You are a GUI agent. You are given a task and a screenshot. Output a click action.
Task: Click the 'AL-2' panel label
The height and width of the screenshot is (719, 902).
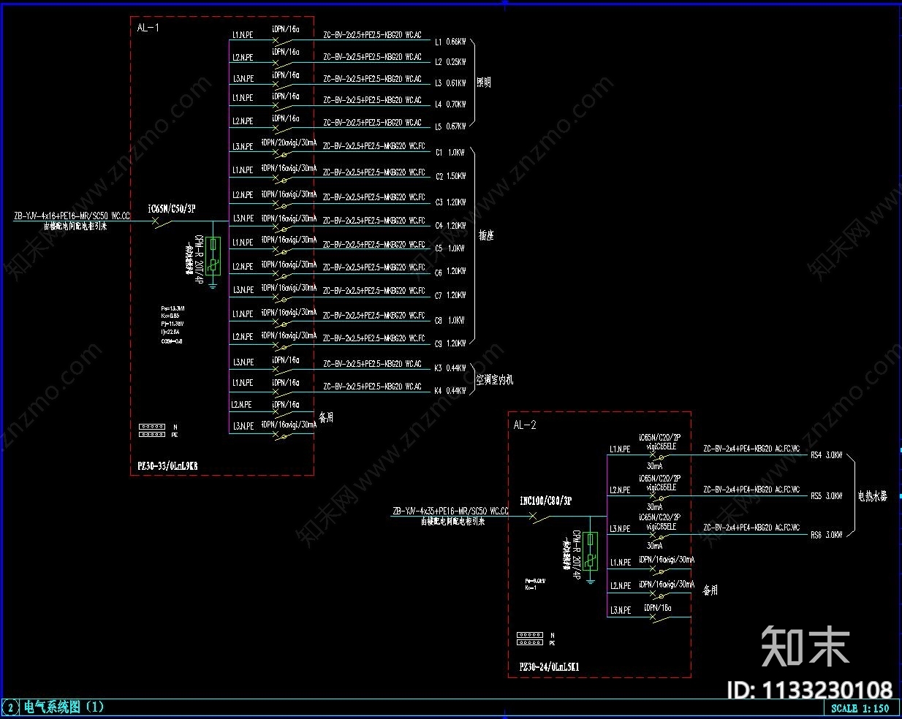click(x=525, y=425)
